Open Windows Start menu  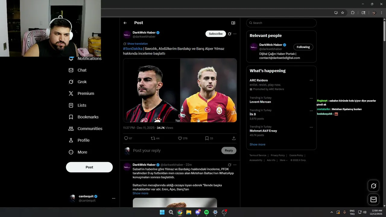point(162,212)
